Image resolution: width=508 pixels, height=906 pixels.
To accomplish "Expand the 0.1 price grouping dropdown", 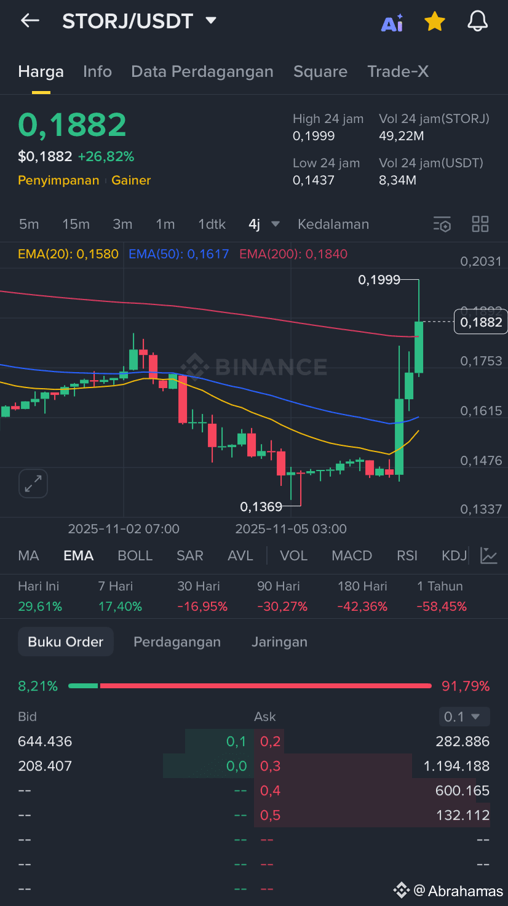I will (464, 717).
